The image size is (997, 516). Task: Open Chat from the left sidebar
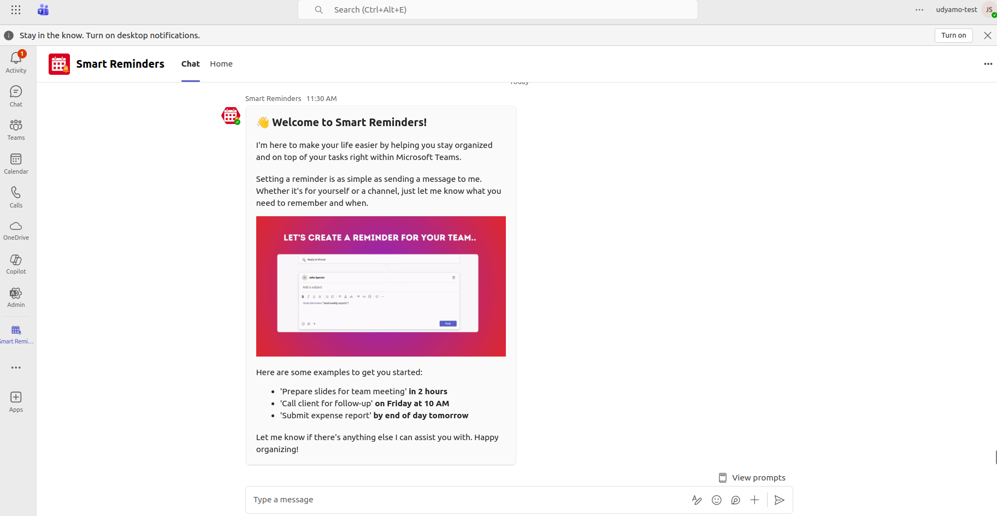click(16, 96)
